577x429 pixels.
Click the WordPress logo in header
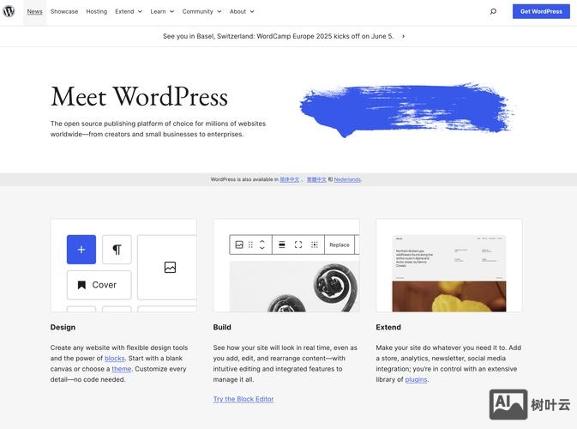[x=9, y=11]
